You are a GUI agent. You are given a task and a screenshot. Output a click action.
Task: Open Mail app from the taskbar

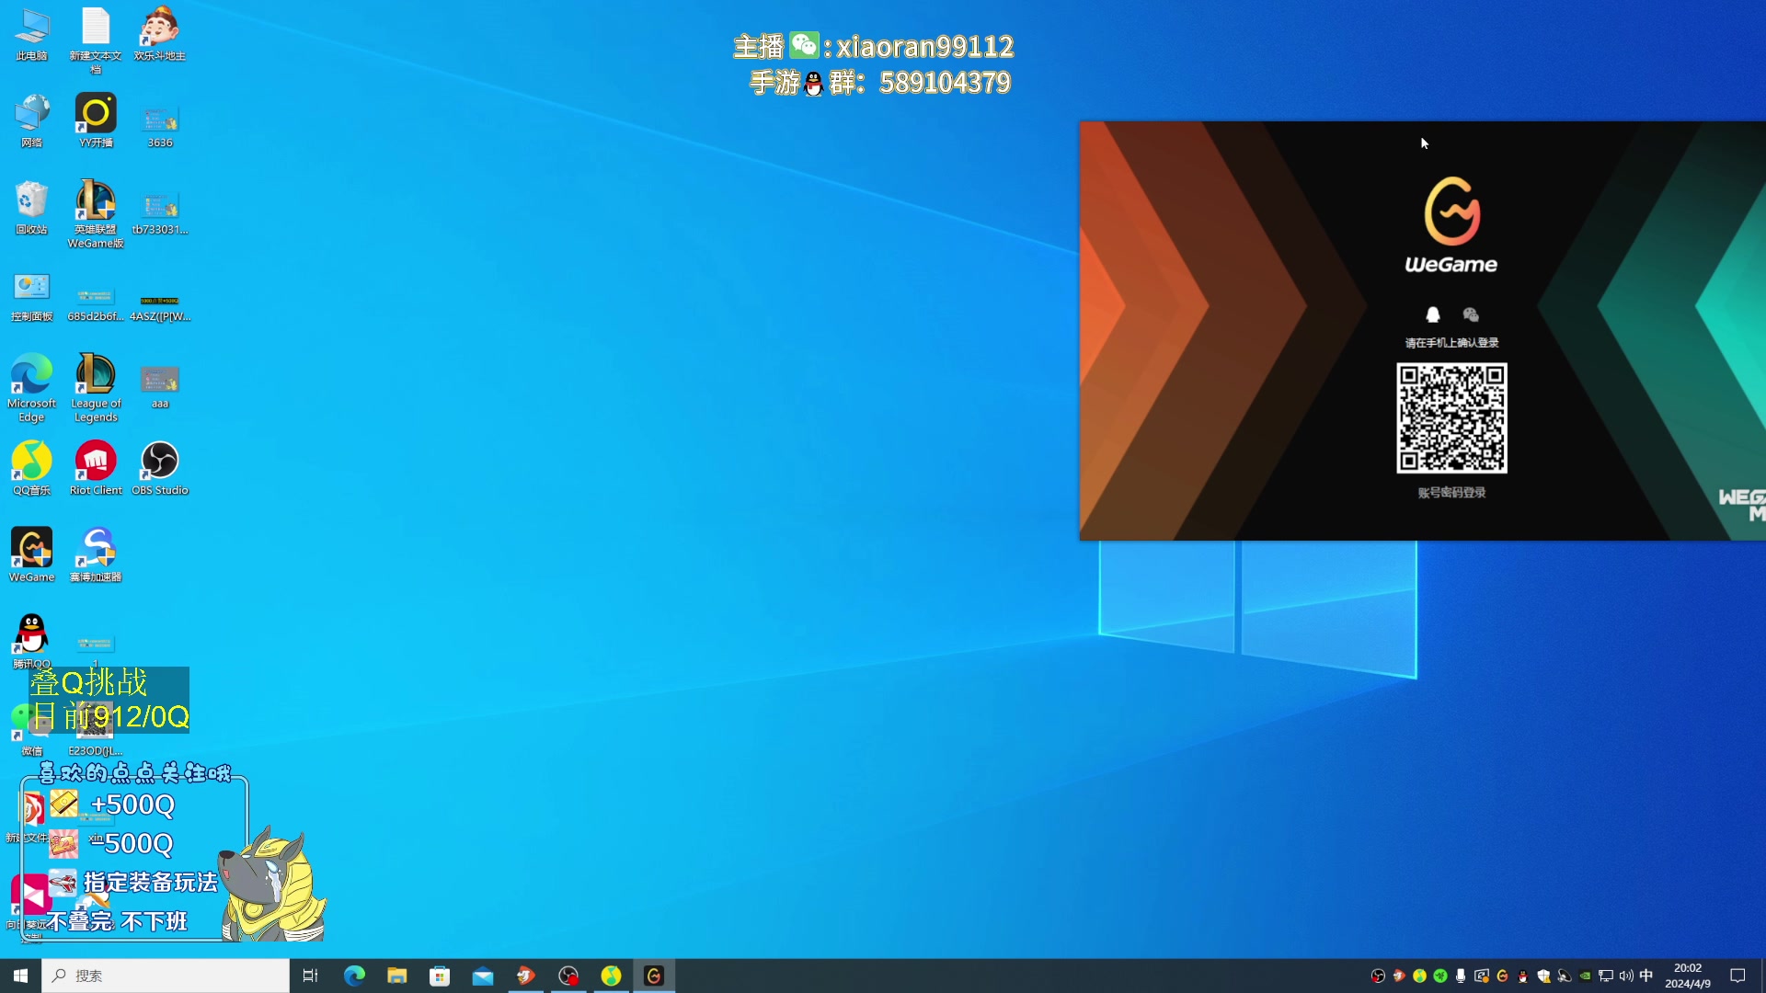click(483, 976)
